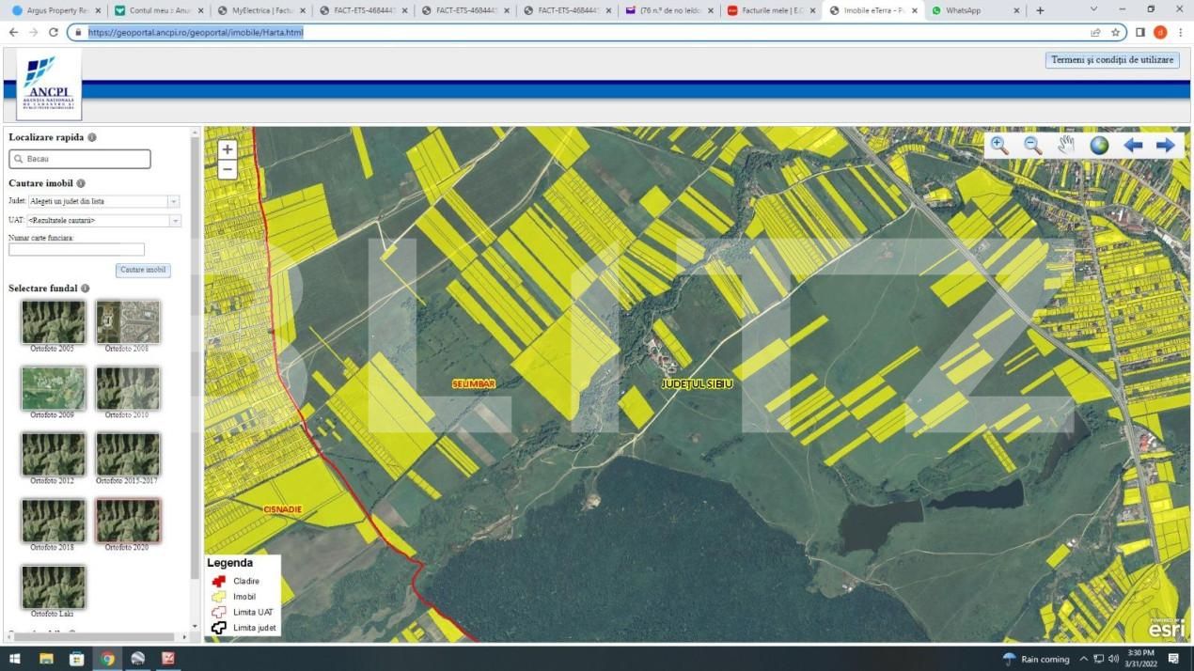Open Chrome from the Windows taskbar
The width and height of the screenshot is (1194, 671).
coord(107,659)
